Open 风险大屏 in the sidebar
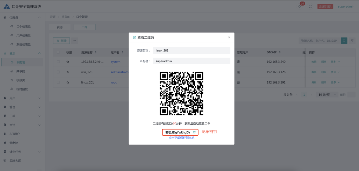The image size is (359, 171). [15, 161]
